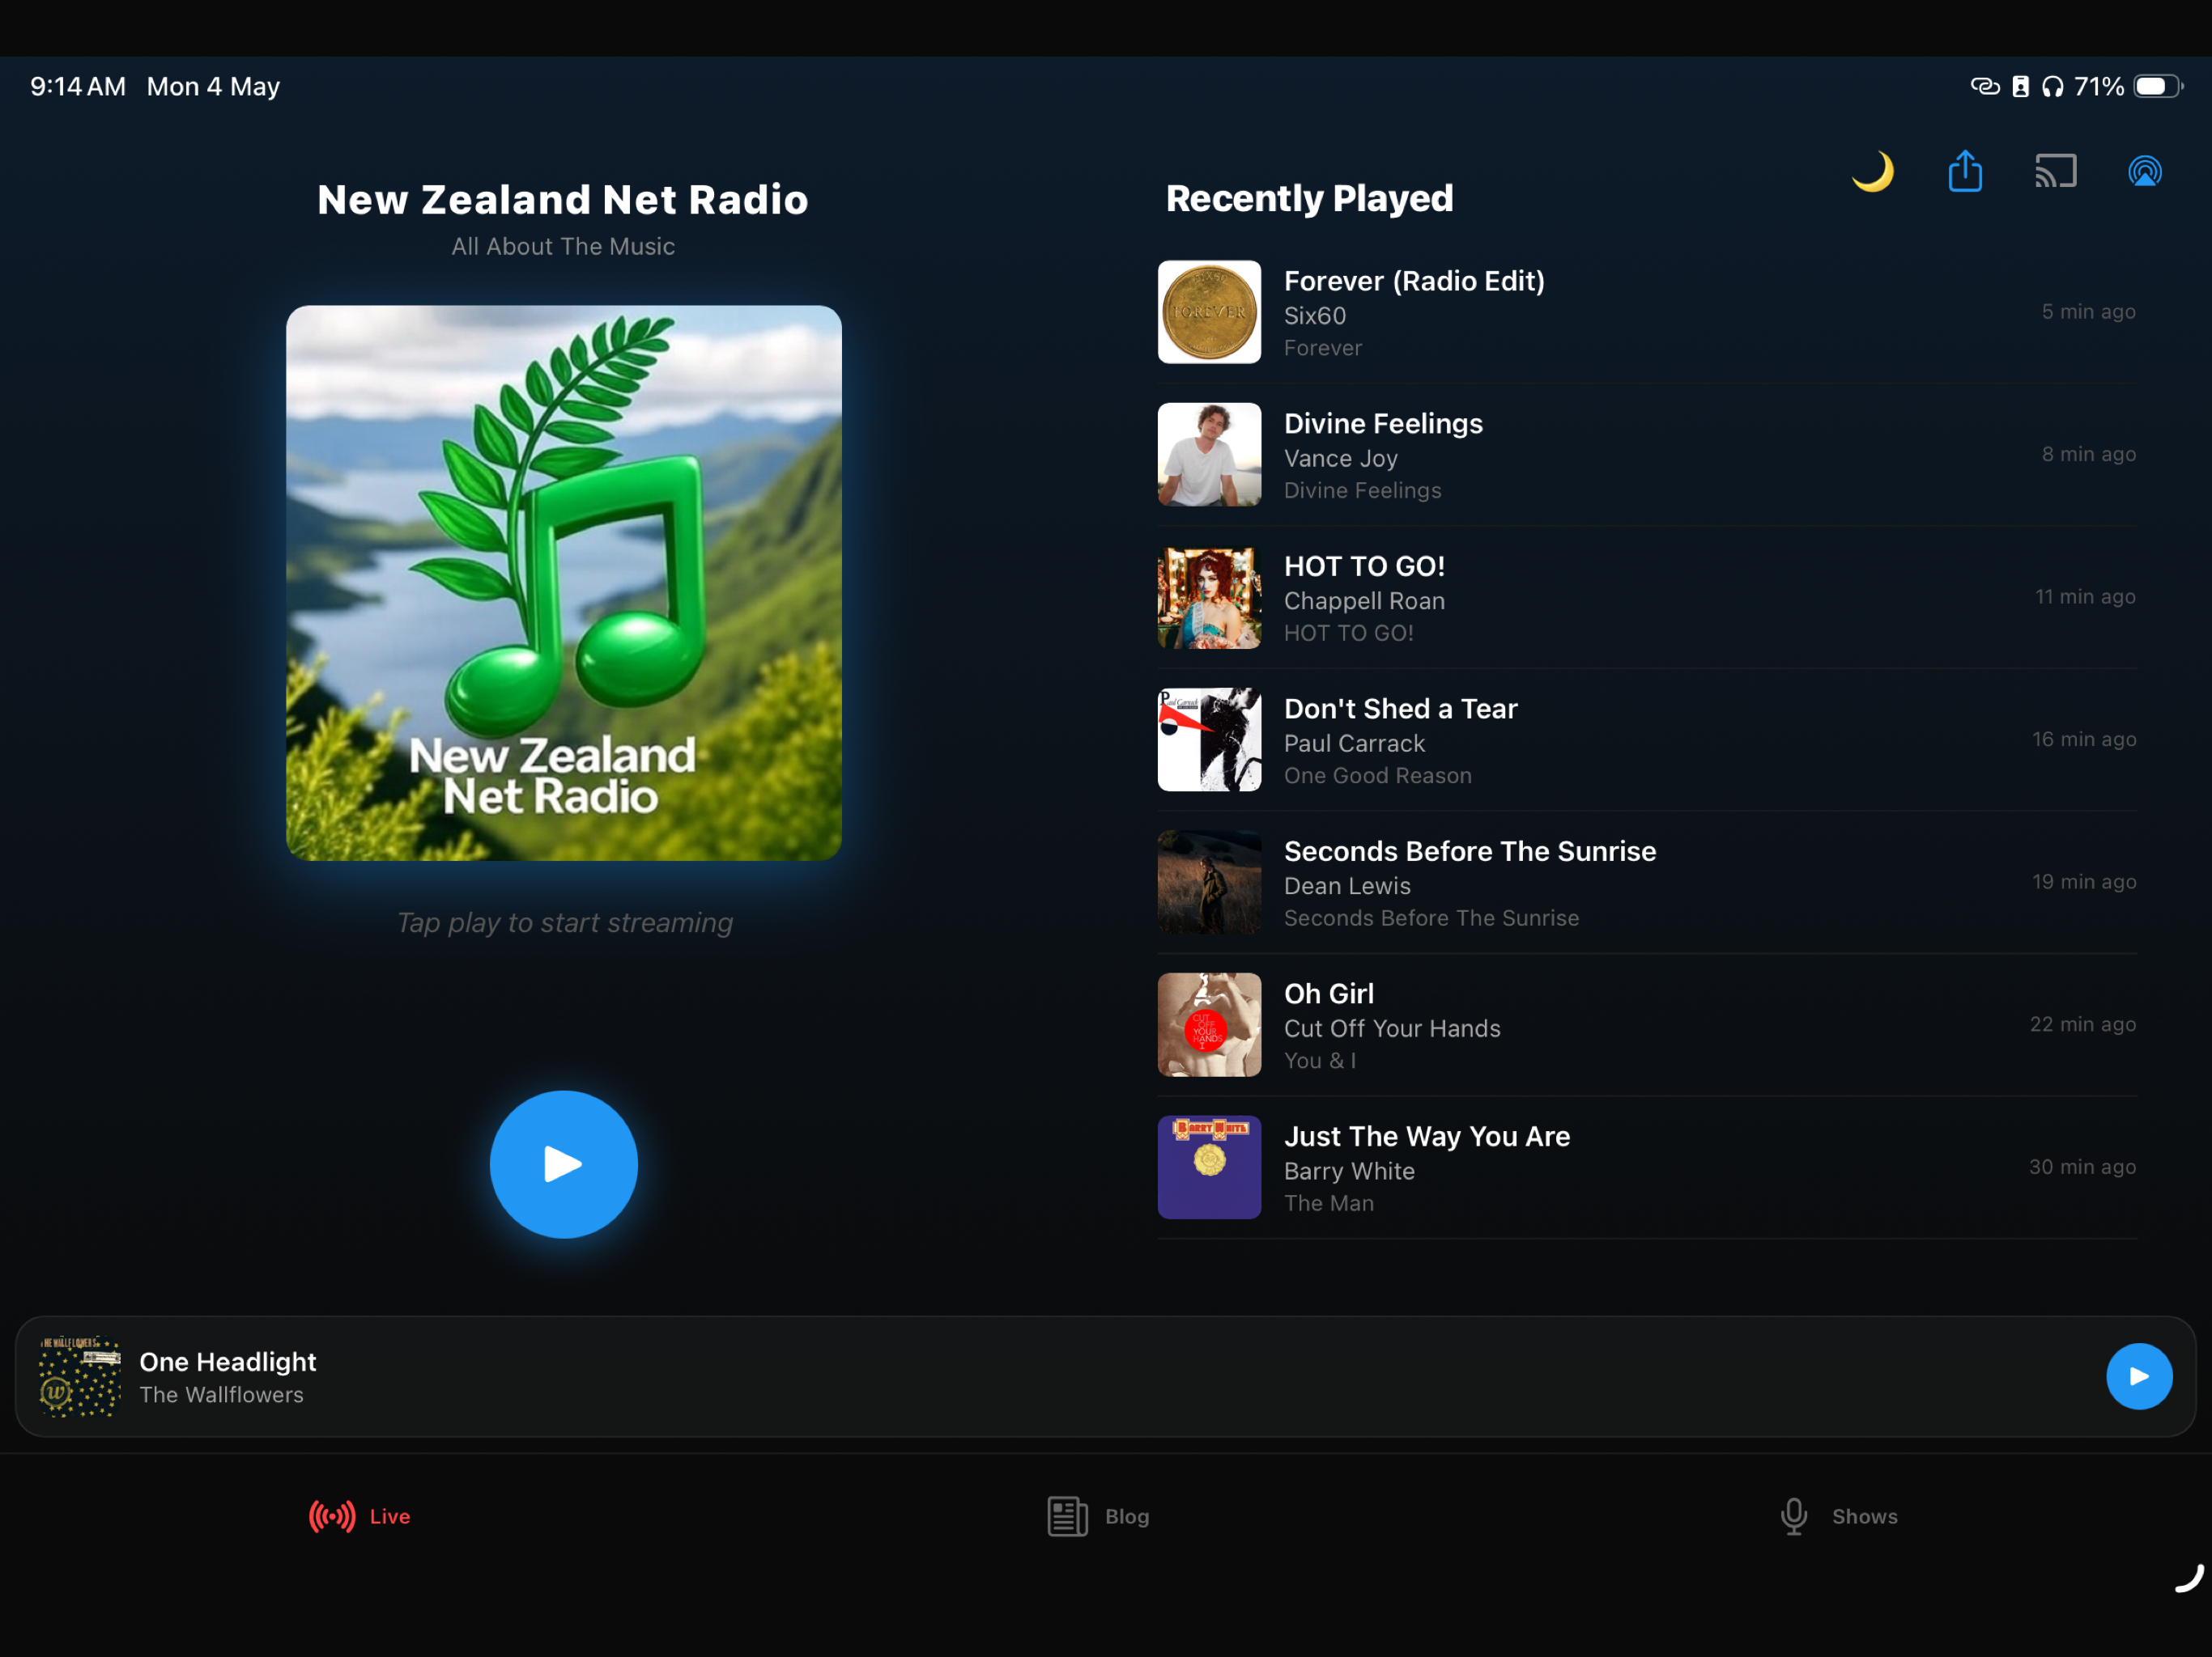Tap album name 'One Good Reason'
2212x1657 pixels.
pos(1377,776)
